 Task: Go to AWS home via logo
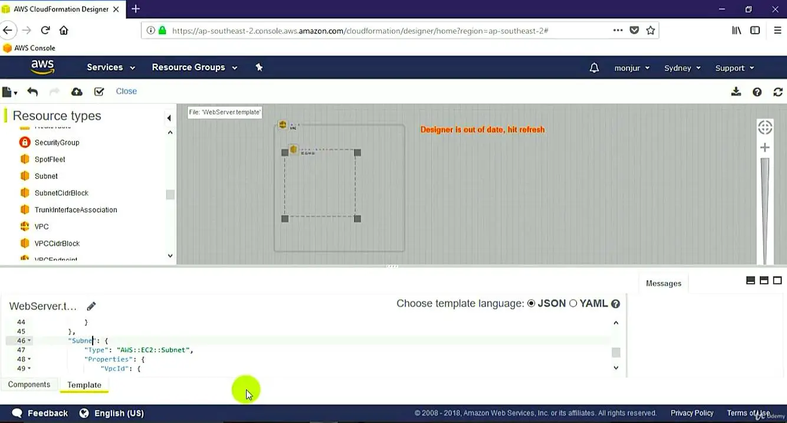coord(42,67)
